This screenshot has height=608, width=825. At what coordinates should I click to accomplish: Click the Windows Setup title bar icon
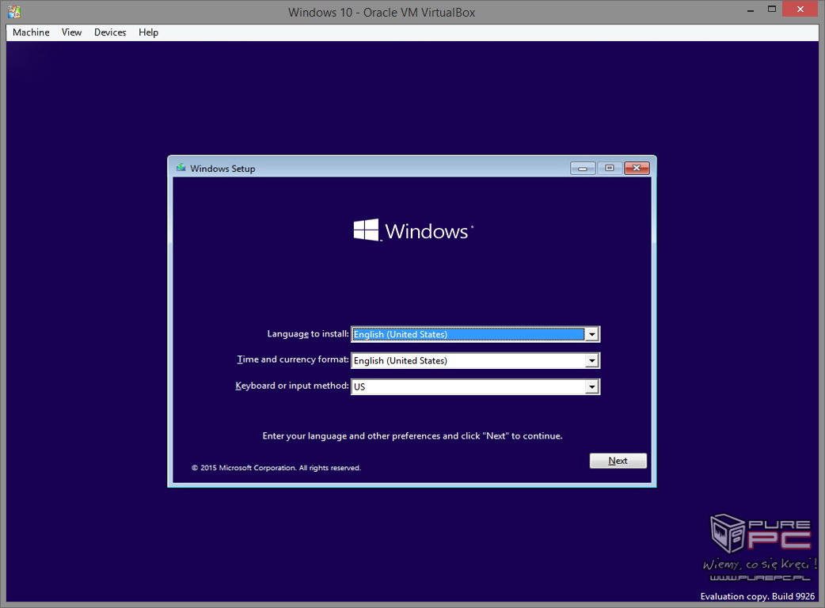point(181,168)
